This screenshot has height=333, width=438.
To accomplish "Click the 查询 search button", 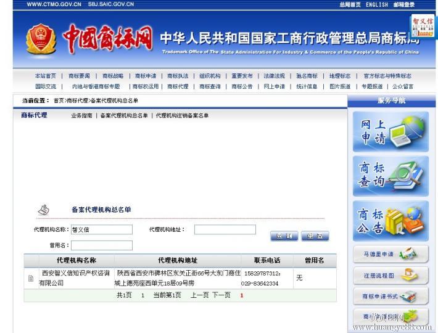I will (284, 236).
